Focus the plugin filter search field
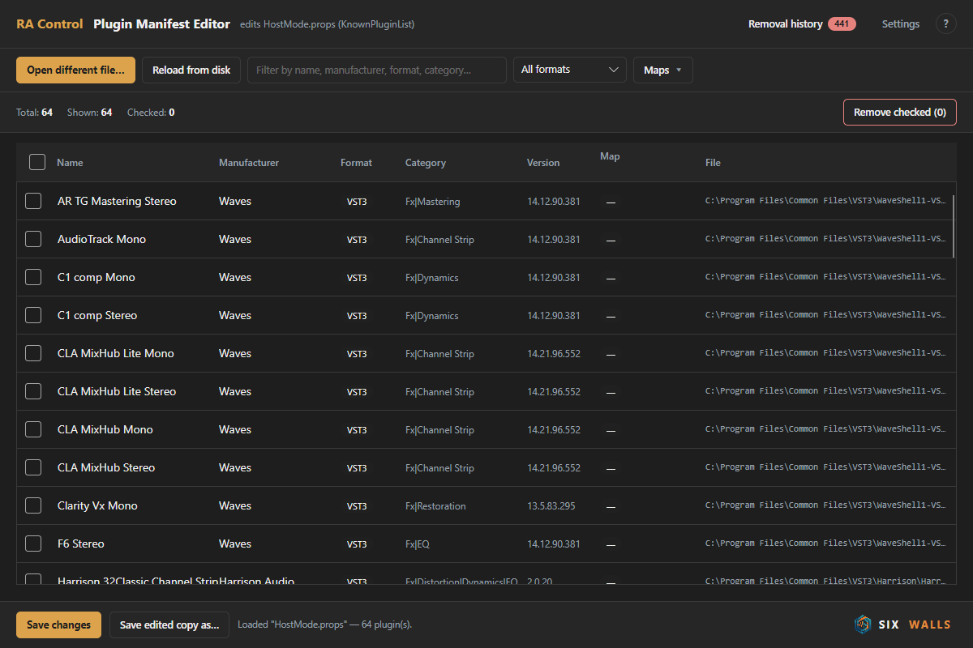973x648 pixels. 377,70
